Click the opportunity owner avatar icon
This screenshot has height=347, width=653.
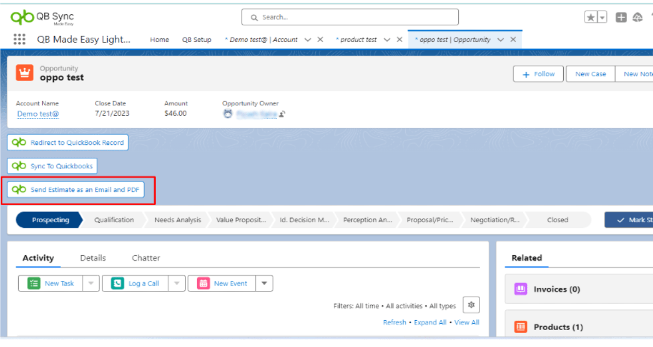pos(228,114)
